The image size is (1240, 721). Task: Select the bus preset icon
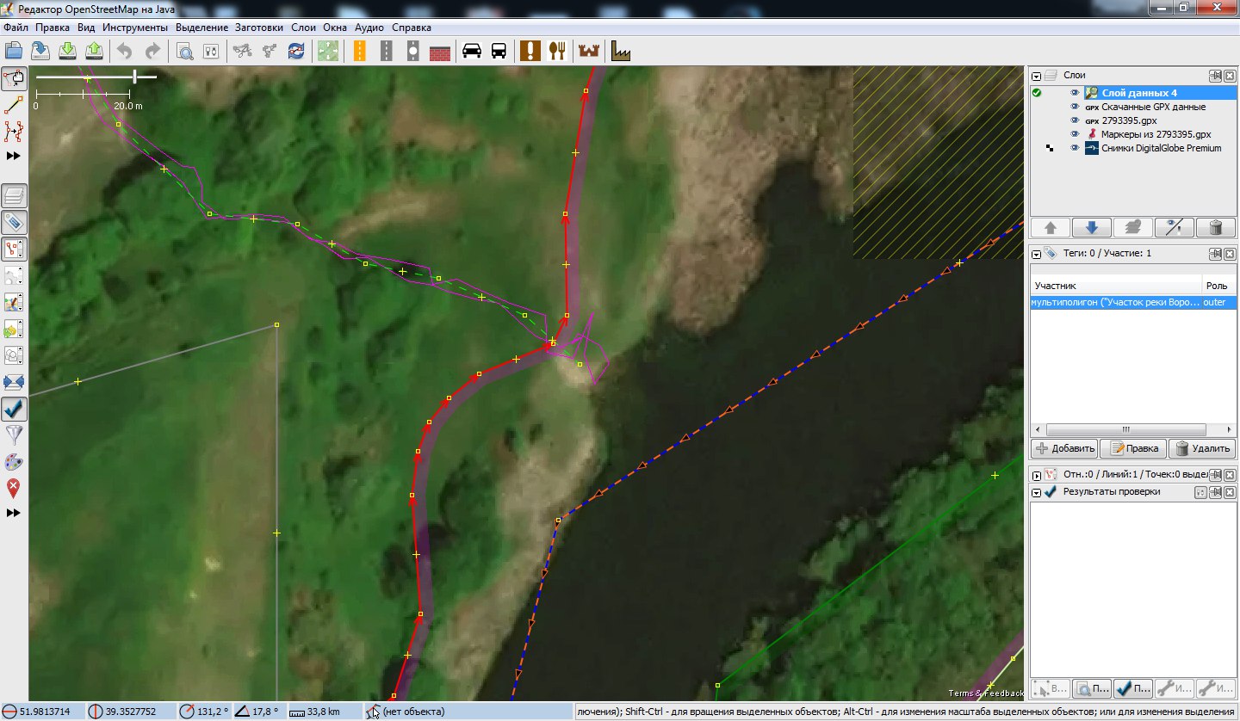499,51
